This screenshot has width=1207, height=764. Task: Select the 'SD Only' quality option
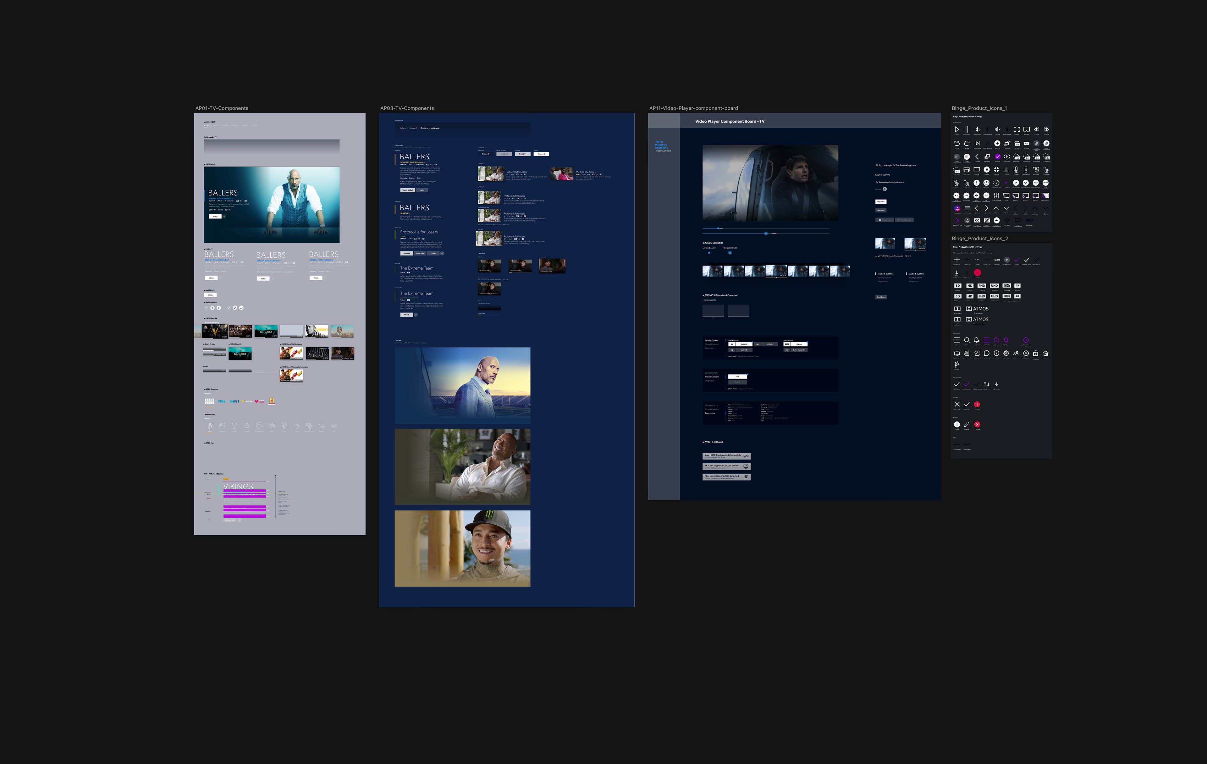click(766, 344)
